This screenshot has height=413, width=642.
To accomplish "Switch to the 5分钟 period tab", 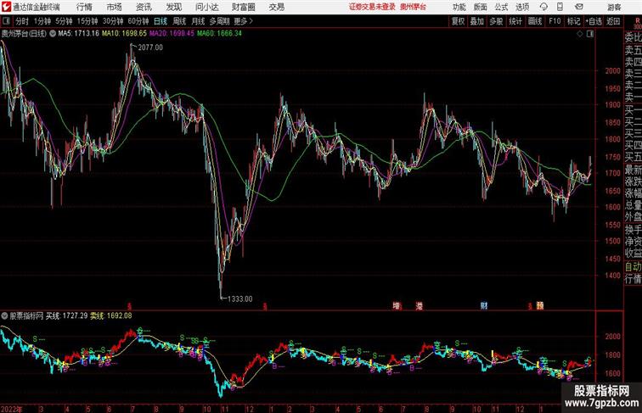I will [64, 21].
